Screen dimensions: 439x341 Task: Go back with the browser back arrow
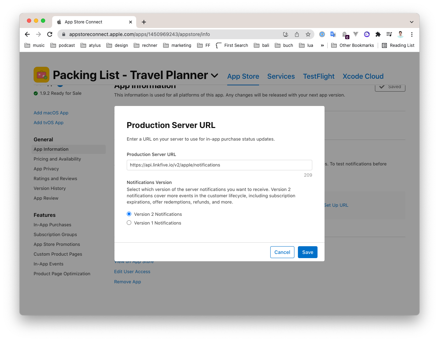pyautogui.click(x=27, y=34)
